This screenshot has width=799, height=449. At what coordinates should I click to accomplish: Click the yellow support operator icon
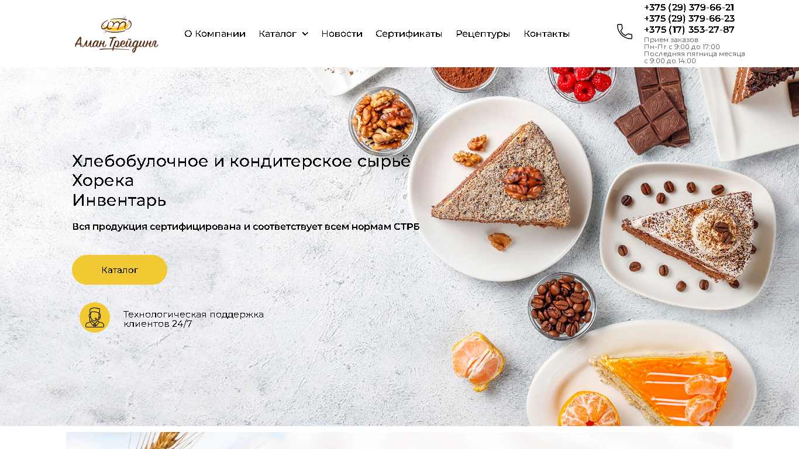click(x=95, y=317)
